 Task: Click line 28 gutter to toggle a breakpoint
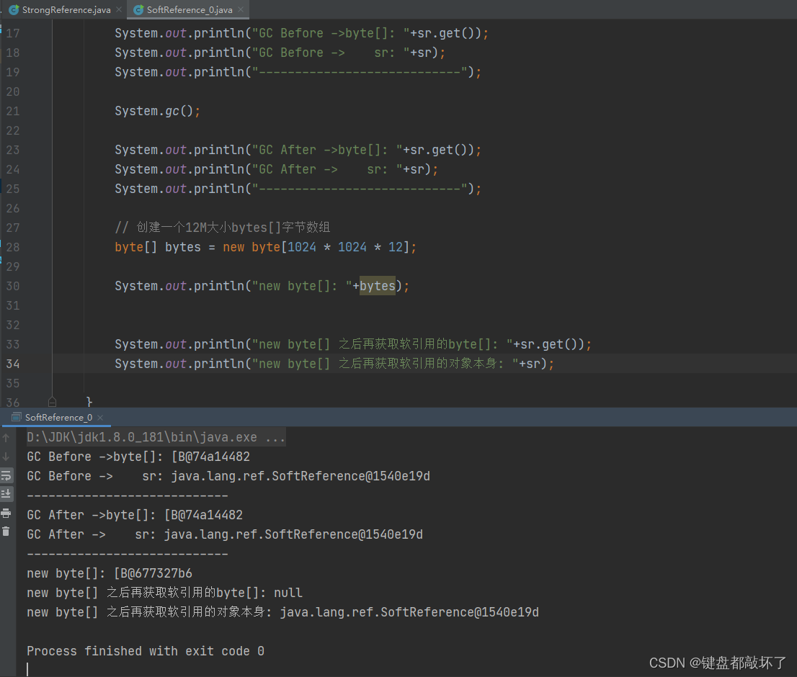click(x=14, y=246)
